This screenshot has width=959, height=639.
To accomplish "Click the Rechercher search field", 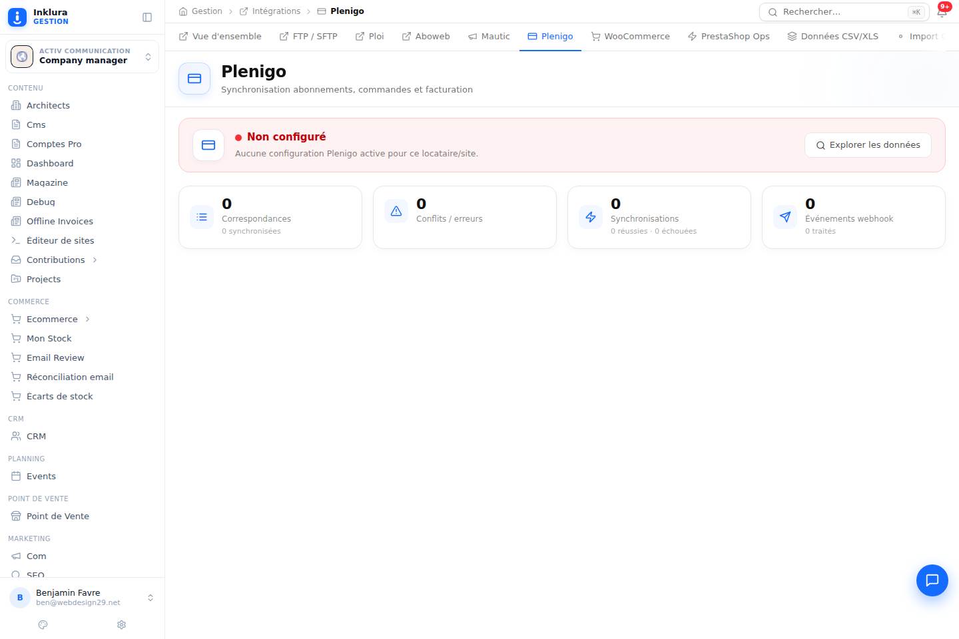I will pos(844,12).
